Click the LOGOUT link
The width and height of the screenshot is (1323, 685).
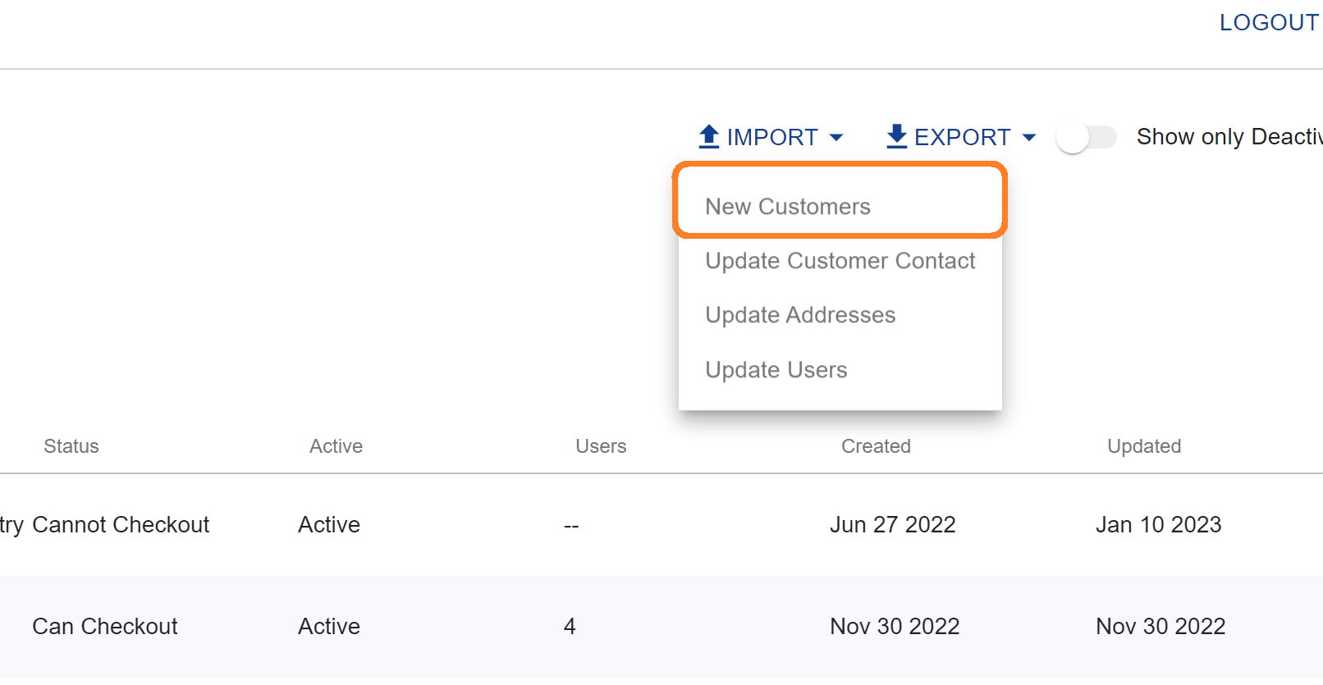click(1269, 22)
